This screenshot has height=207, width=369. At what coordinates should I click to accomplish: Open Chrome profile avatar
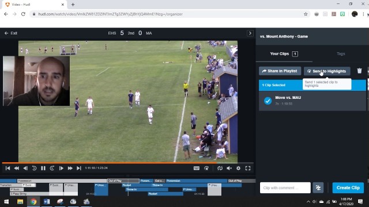point(355,14)
